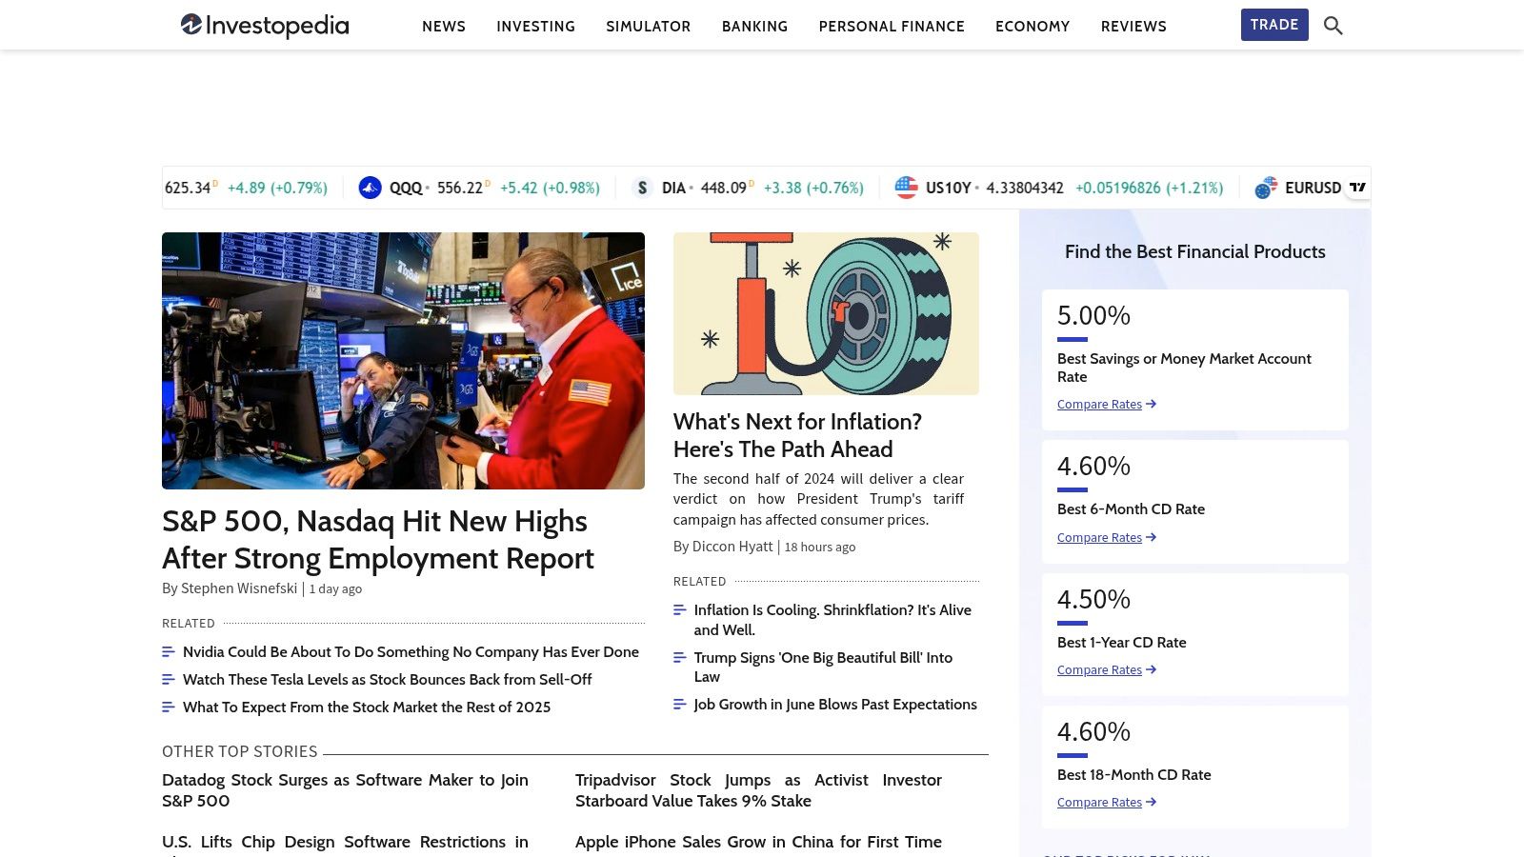Image resolution: width=1524 pixels, height=857 pixels.
Task: Compare Rates for Best 1-Year CD Rate
Action: pos(1107,670)
